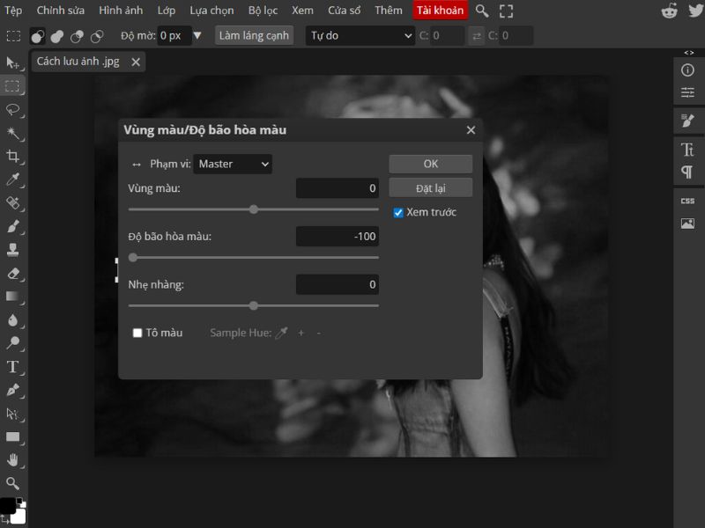
Task: Open the Properties sliders panel icon
Action: coord(687,92)
